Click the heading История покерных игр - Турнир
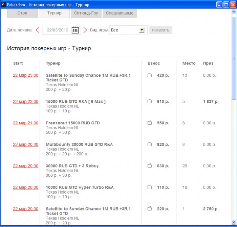Image resolution: width=237 pixels, height=227 pixels. [49, 48]
